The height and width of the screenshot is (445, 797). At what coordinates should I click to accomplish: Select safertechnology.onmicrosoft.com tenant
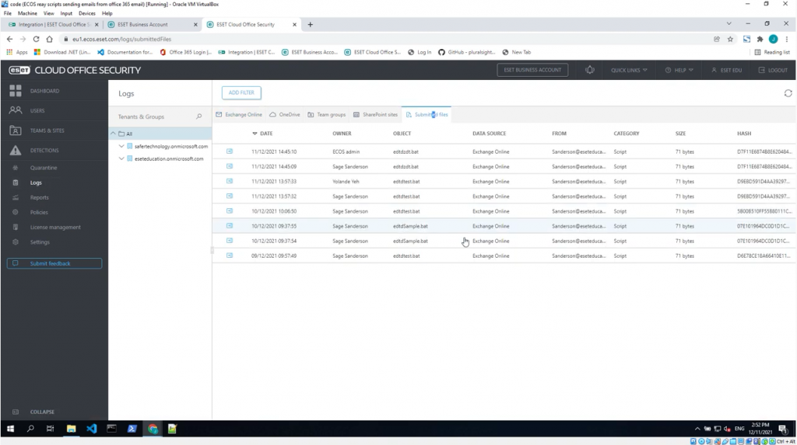tap(170, 146)
